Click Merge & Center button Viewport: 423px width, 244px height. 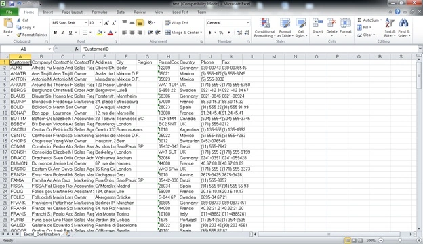[182, 33]
